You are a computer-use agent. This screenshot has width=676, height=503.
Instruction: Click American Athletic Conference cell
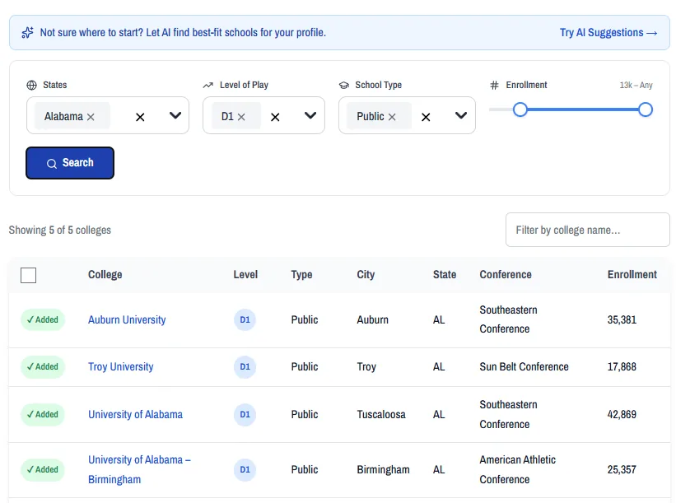coord(517,470)
